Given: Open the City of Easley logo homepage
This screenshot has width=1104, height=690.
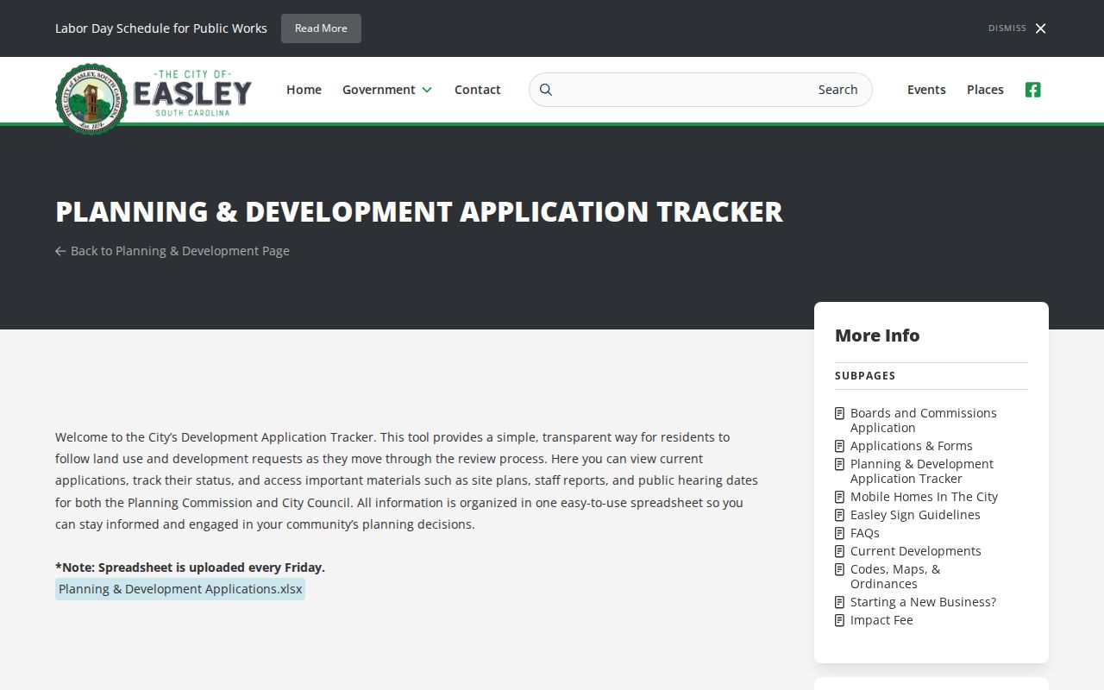Looking at the screenshot, I should coord(154,98).
